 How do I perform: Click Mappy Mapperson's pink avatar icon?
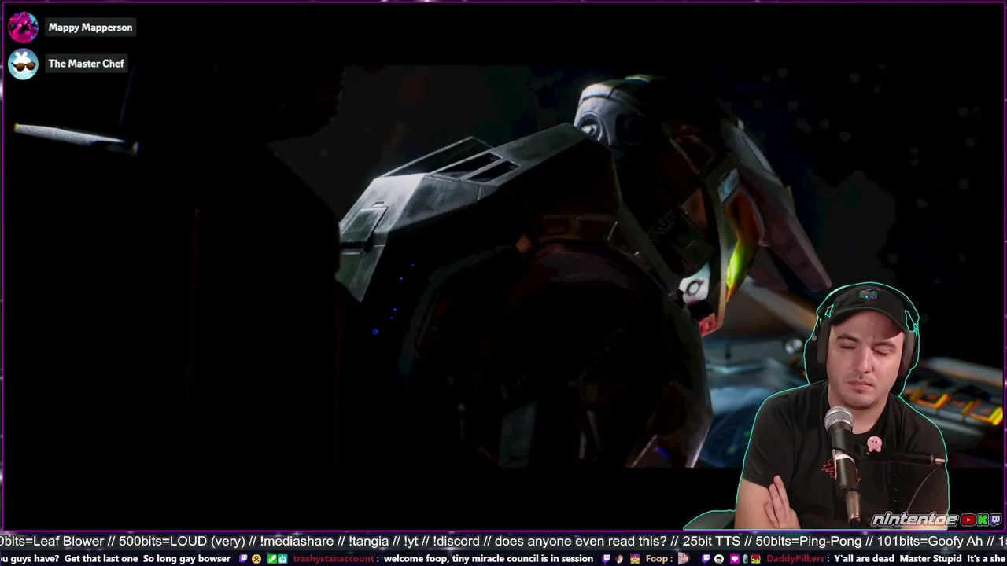pos(23,28)
